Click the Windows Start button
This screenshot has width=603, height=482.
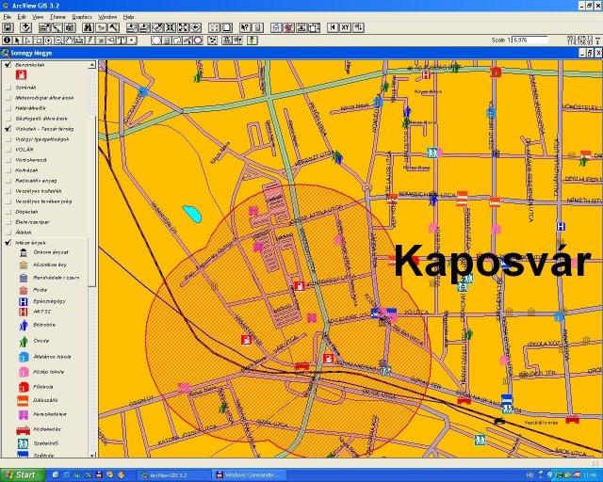(x=20, y=474)
